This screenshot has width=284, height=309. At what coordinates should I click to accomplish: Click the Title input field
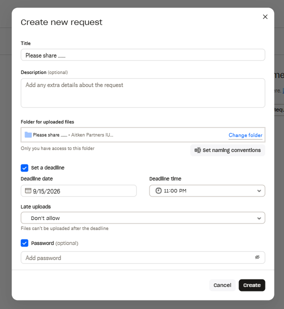coord(143,55)
